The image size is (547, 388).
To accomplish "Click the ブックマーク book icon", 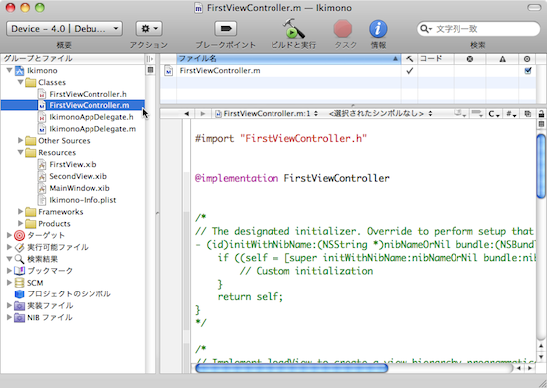I will [20, 271].
